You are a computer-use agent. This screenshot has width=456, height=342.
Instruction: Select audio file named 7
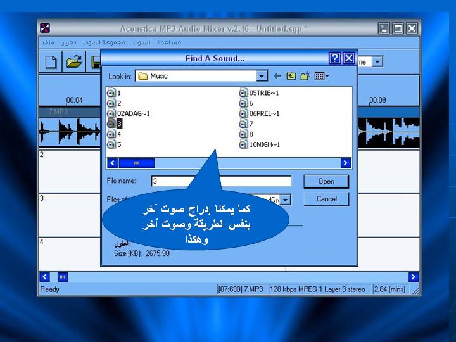246,124
